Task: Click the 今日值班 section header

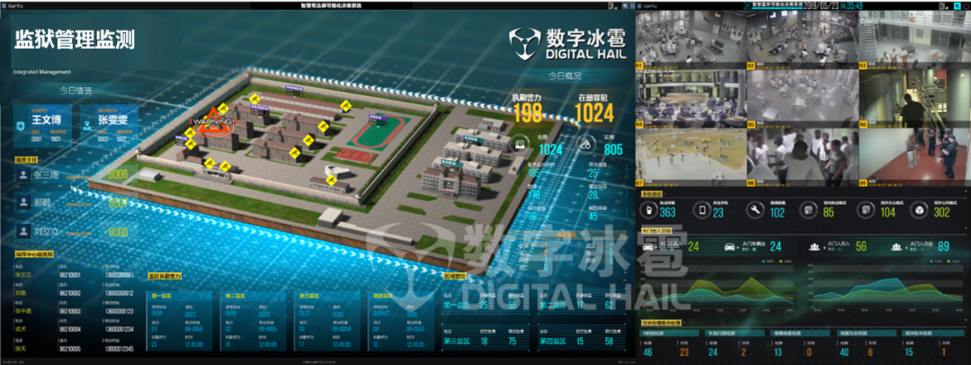Action: tap(76, 91)
